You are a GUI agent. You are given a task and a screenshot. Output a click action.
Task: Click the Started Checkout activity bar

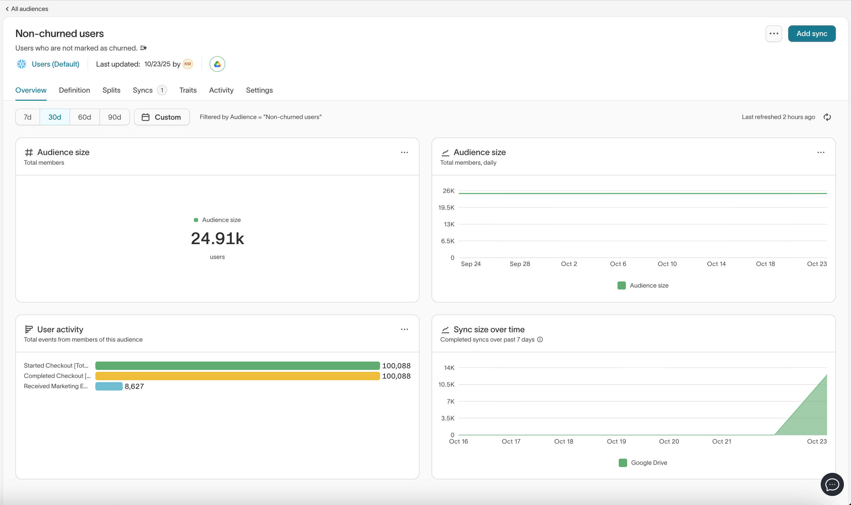[237, 365]
